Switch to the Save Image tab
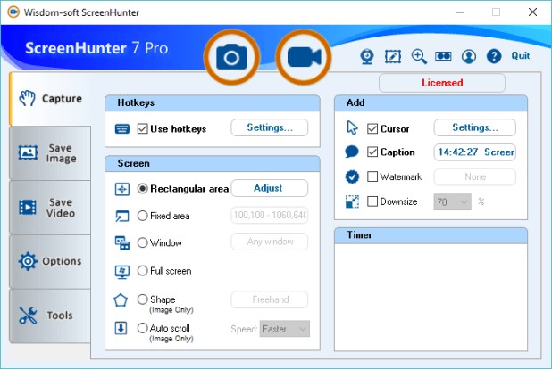The image size is (552, 369). point(50,153)
